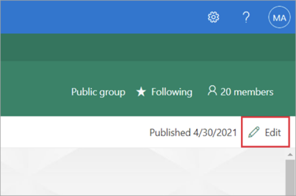Toggle the Following status text
Image resolution: width=296 pixels, height=196 pixels.
[x=171, y=92]
